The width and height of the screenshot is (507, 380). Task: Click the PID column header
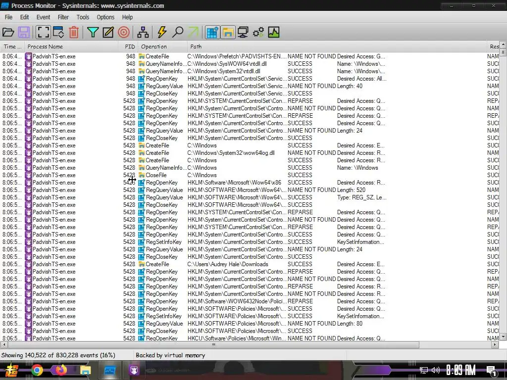pos(128,47)
